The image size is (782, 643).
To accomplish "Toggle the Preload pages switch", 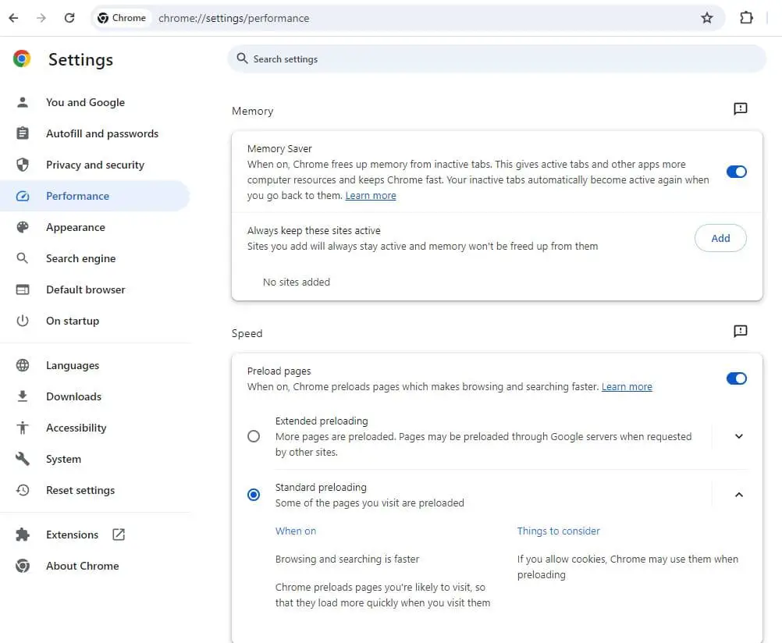I will (x=736, y=378).
